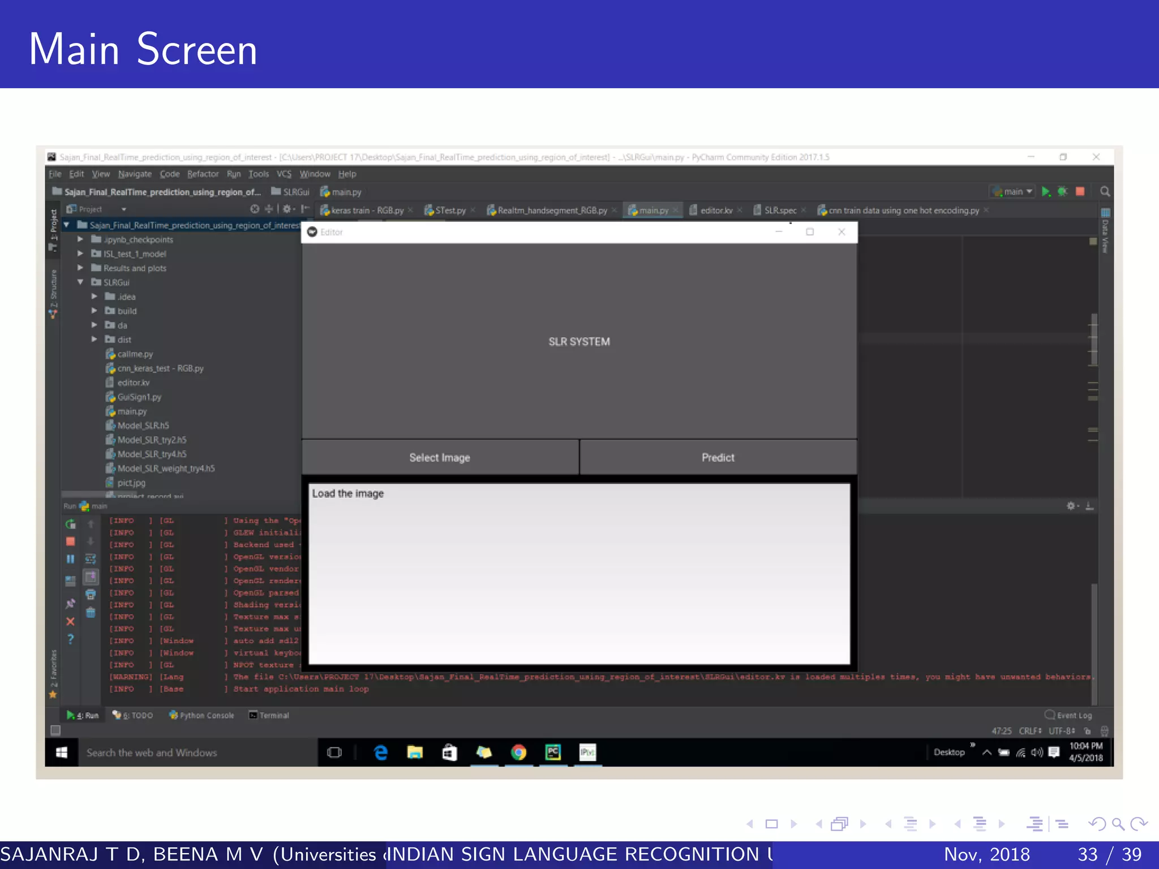Open the main run configuration dropdown
This screenshot has width=1159, height=869.
tap(1014, 192)
